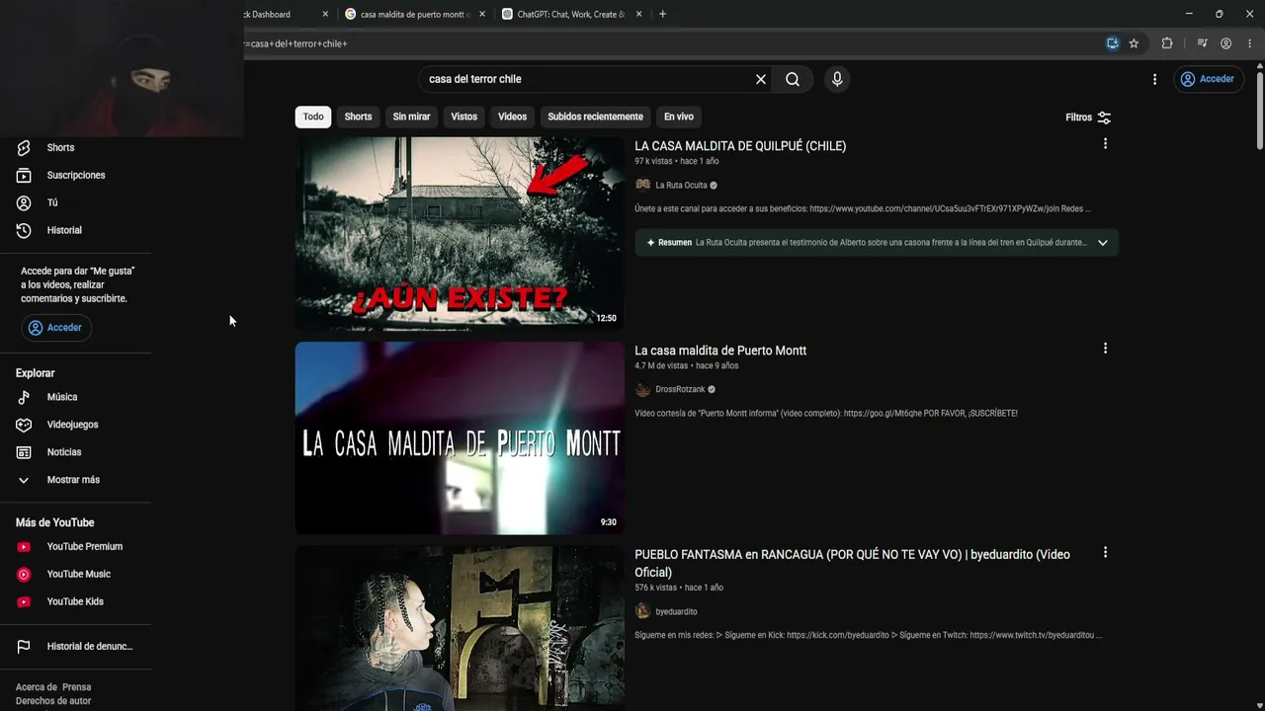Click the sidebar Acceder sign-in button
The width and height of the screenshot is (1265, 711).
point(56,328)
